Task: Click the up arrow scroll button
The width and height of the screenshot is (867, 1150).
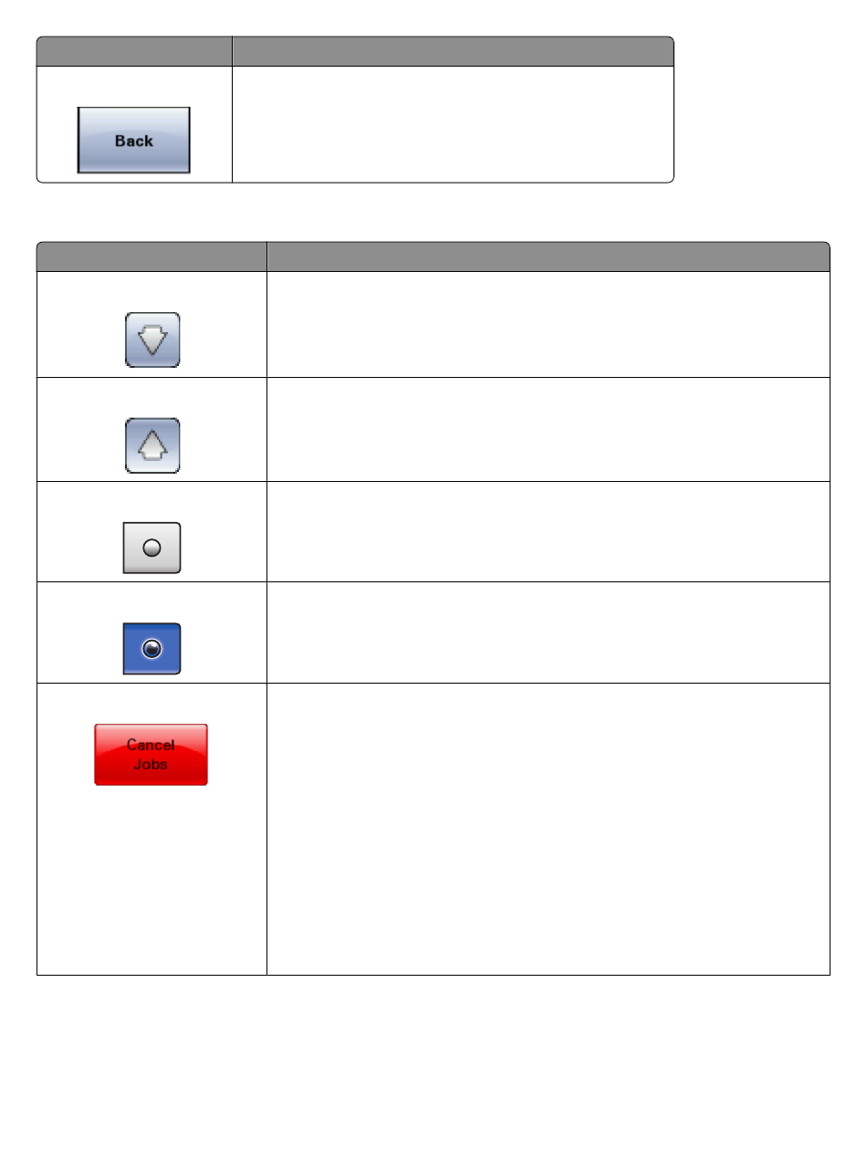Action: coord(152,446)
